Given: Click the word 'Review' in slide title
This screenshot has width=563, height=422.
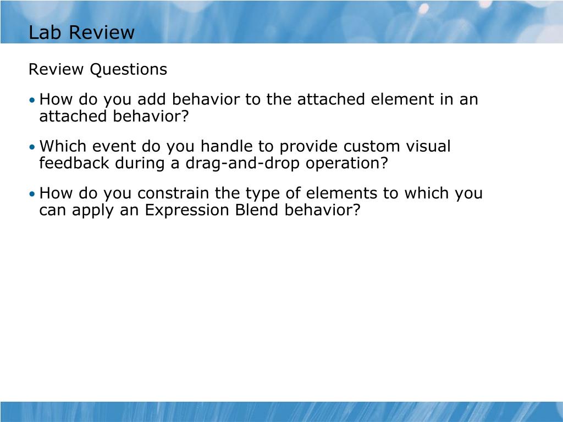Looking at the screenshot, I should [102, 32].
